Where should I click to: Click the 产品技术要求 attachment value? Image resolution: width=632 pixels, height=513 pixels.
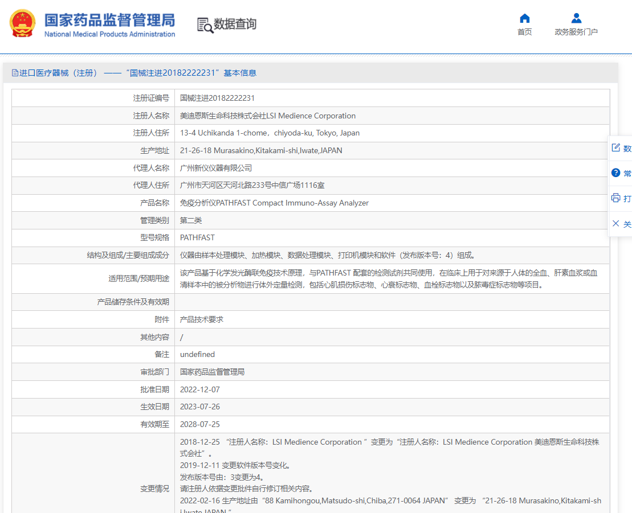(202, 319)
